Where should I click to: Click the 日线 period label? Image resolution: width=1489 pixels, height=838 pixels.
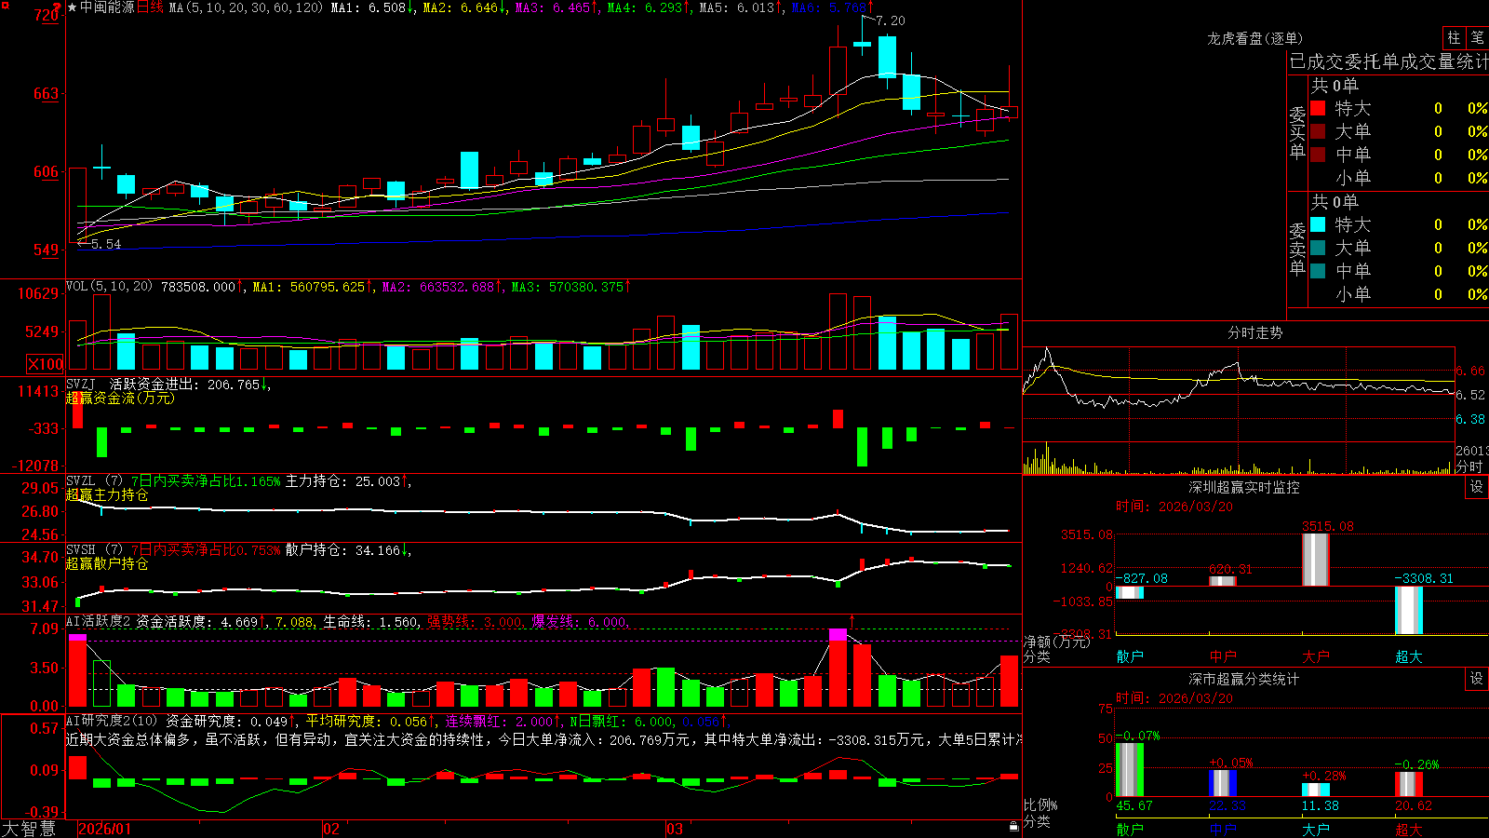point(150,7)
